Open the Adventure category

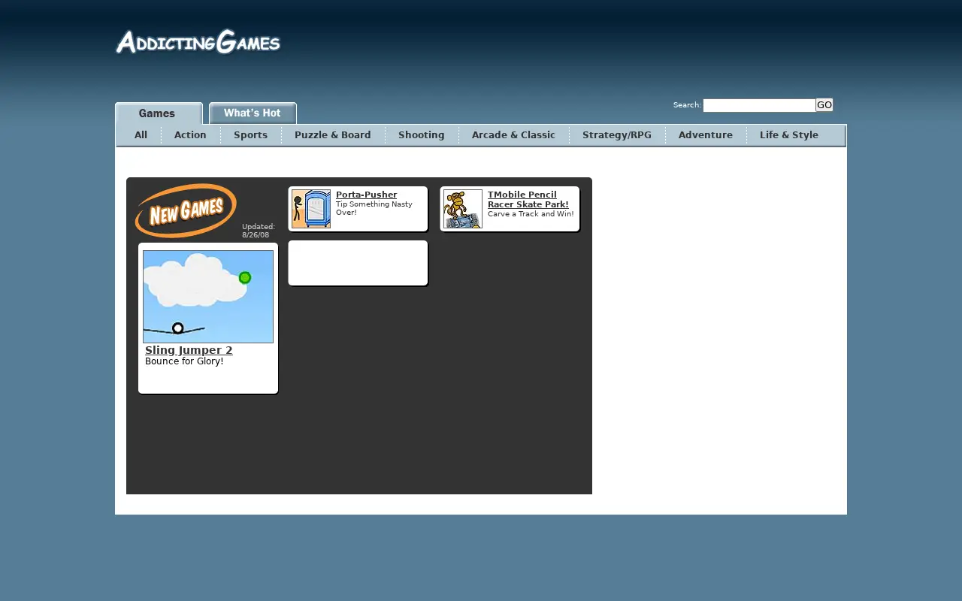[706, 135]
